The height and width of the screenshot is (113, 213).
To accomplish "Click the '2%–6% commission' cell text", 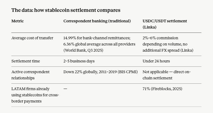I will pyautogui.click(x=160, y=38).
